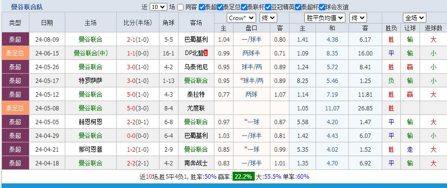This screenshot has height=188, width=447.
Task: Click the 两球 handicap on 24-05-12
Action: [x=252, y=94]
